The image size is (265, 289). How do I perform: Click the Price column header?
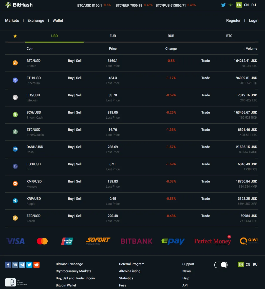click(x=113, y=48)
